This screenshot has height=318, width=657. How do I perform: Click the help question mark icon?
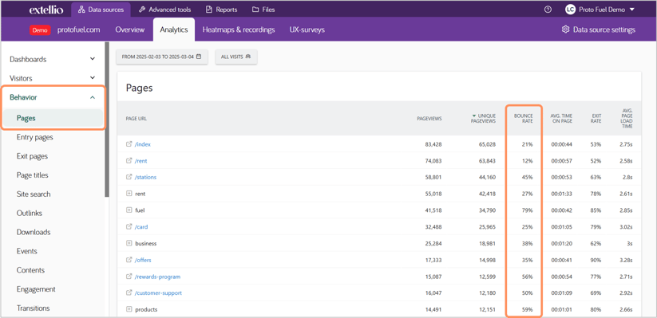tap(548, 10)
